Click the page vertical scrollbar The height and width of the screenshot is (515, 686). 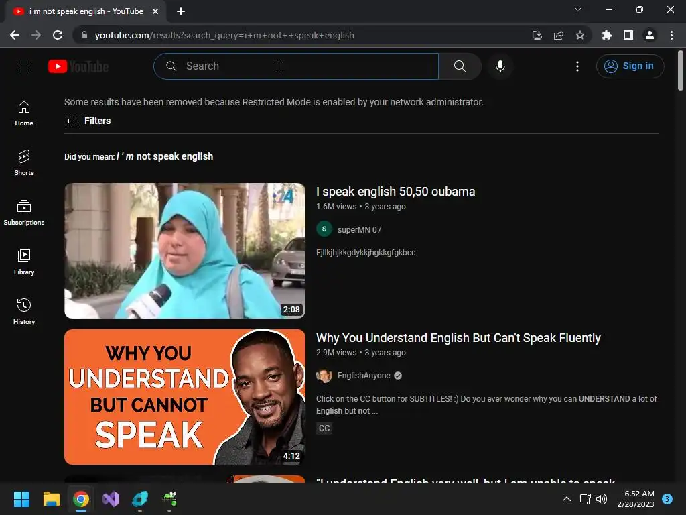[x=681, y=70]
